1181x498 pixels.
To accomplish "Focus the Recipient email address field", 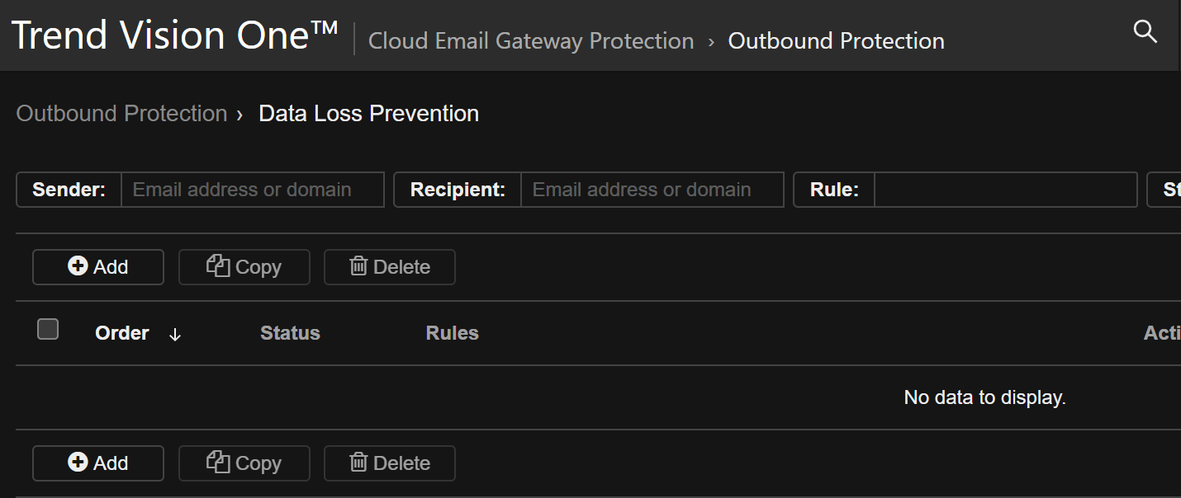I will pyautogui.click(x=652, y=190).
